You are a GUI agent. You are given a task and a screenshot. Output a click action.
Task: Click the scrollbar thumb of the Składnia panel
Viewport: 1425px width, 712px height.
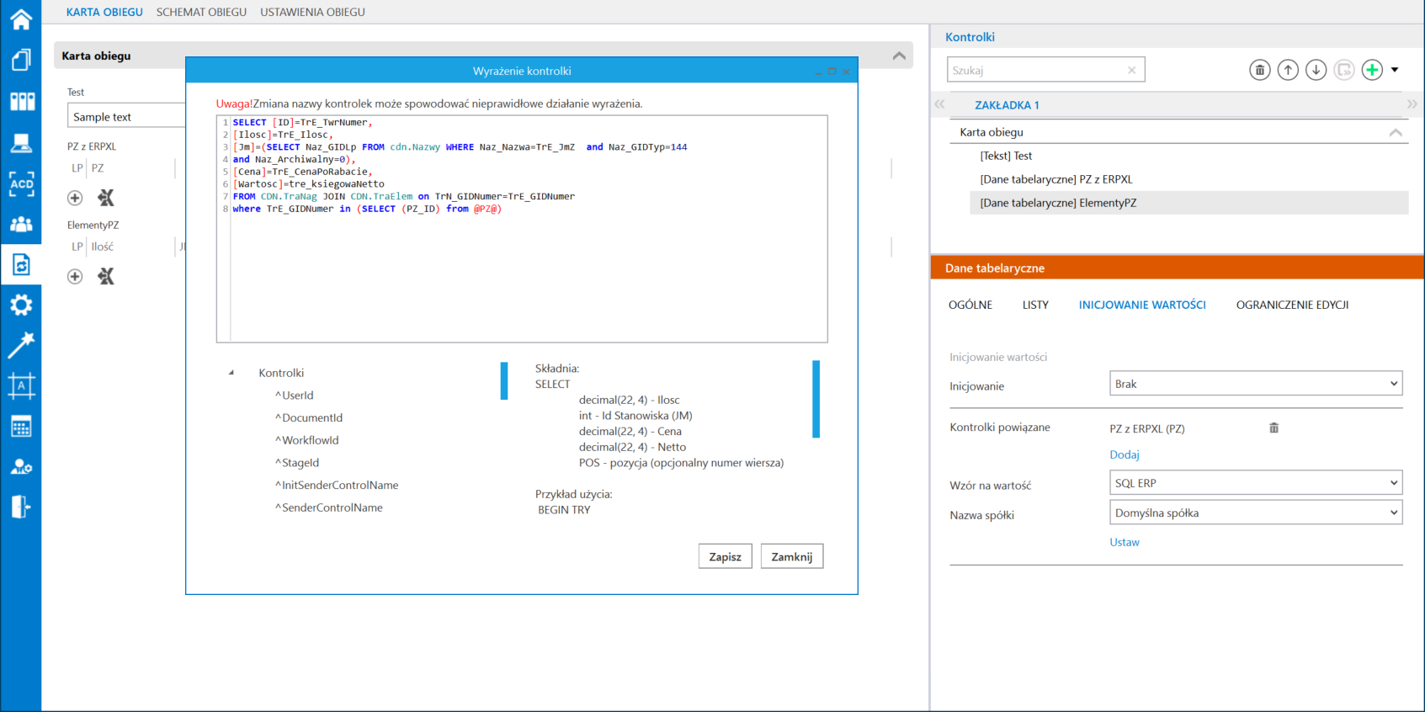[x=816, y=399]
